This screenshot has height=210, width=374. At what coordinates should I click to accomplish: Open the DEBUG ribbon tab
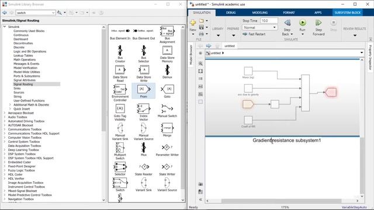(x=231, y=13)
